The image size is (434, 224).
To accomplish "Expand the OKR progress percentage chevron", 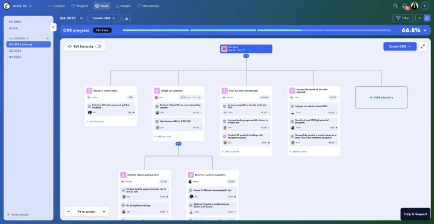I will click(425, 30).
